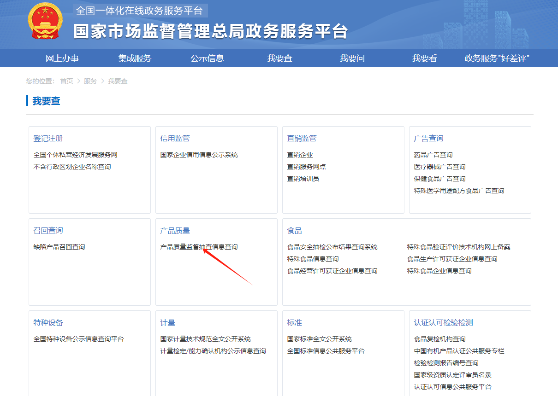Image resolution: width=558 pixels, height=396 pixels.
Task: Open 国家计量技术规范全文公开系统 link
Action: [x=205, y=339]
